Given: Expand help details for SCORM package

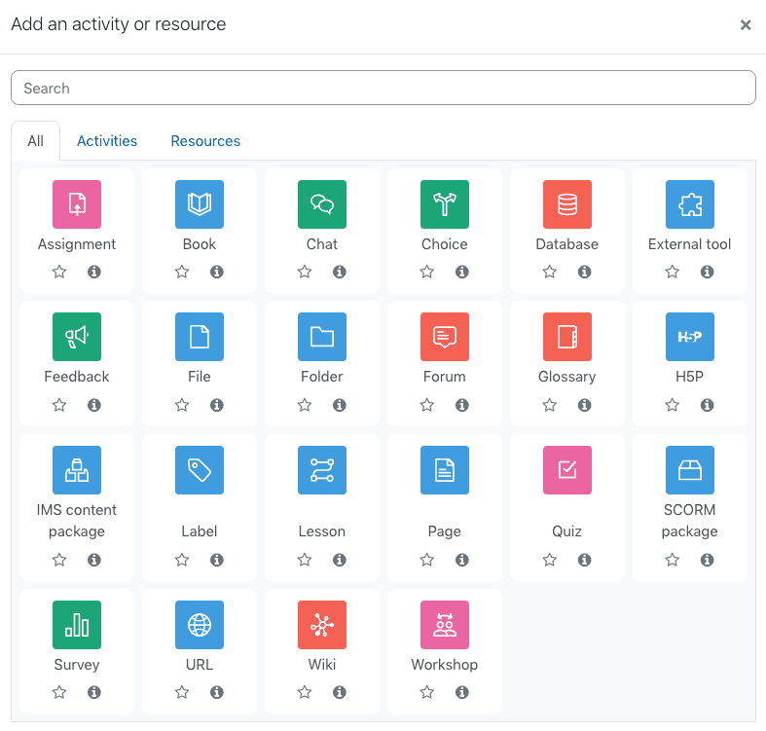Looking at the screenshot, I should pos(708,560).
